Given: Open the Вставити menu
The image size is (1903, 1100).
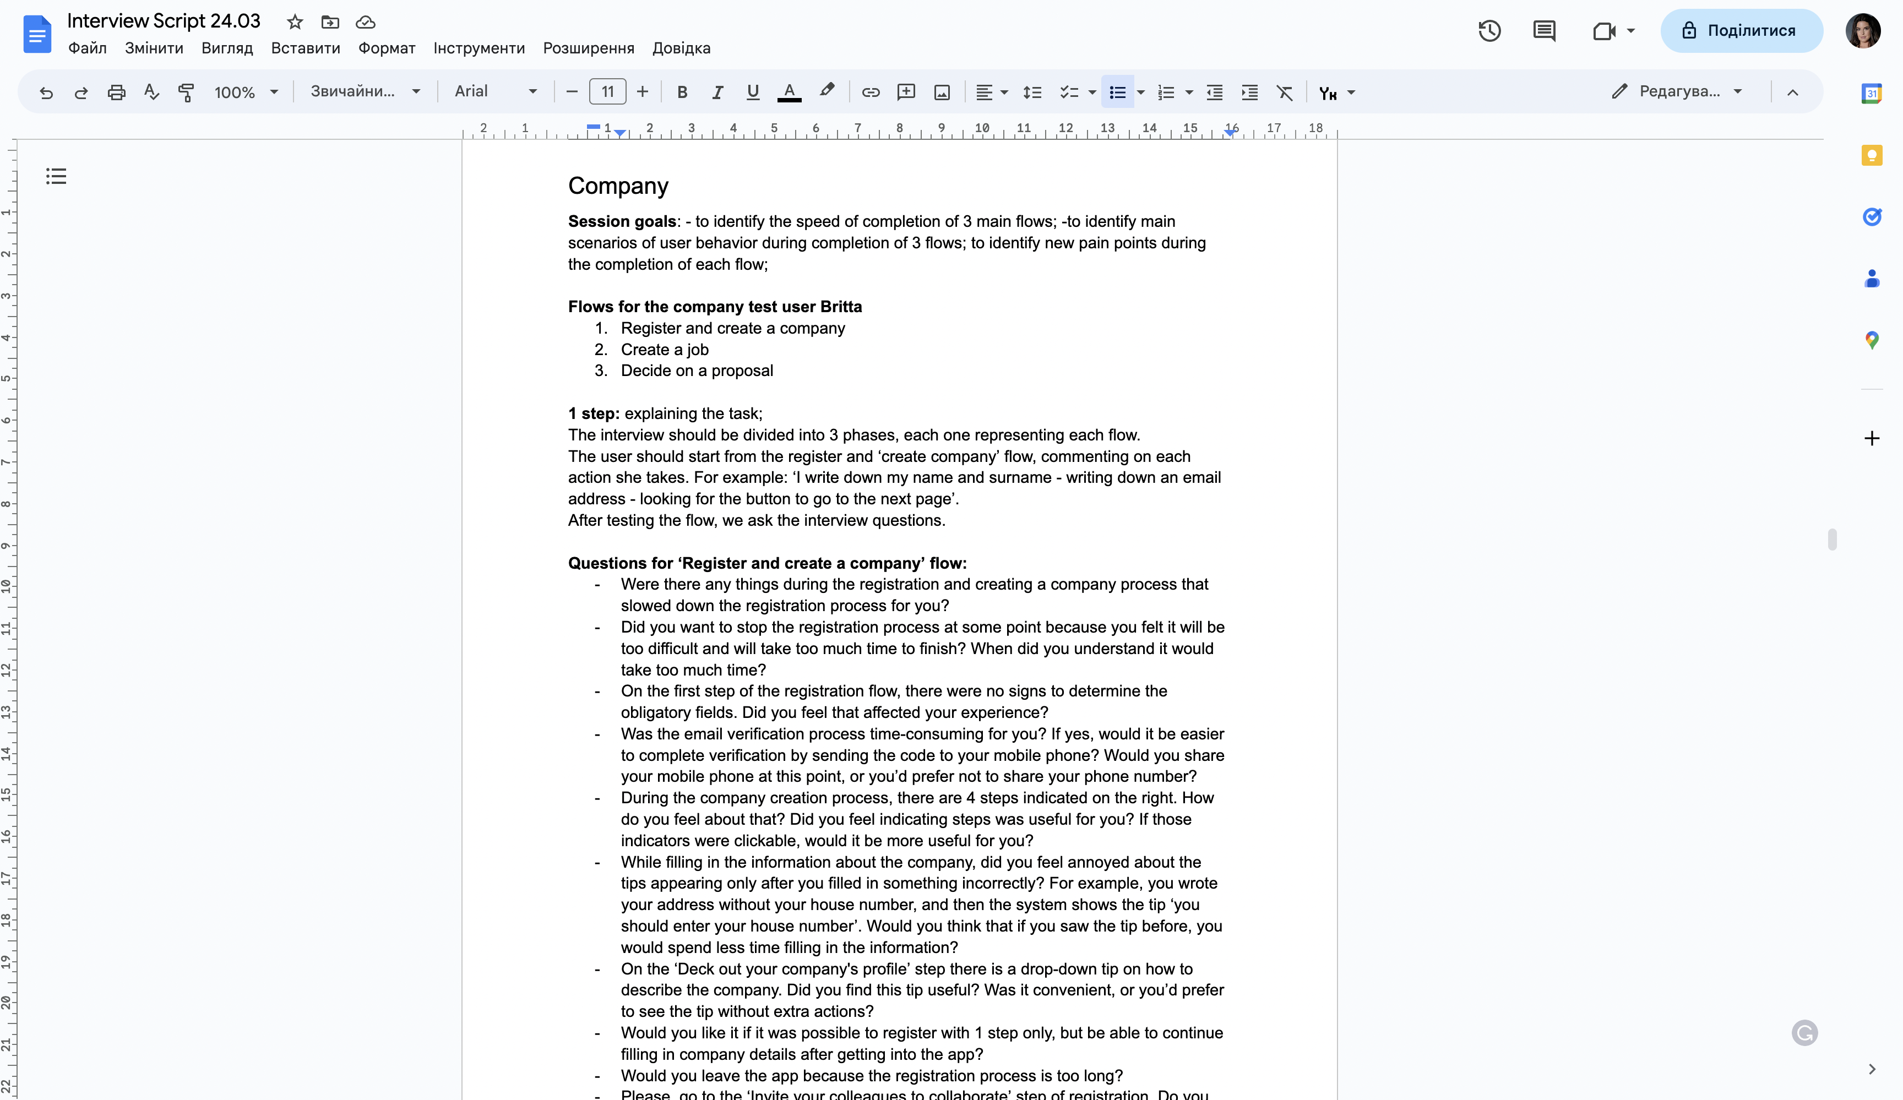Looking at the screenshot, I should click(306, 48).
